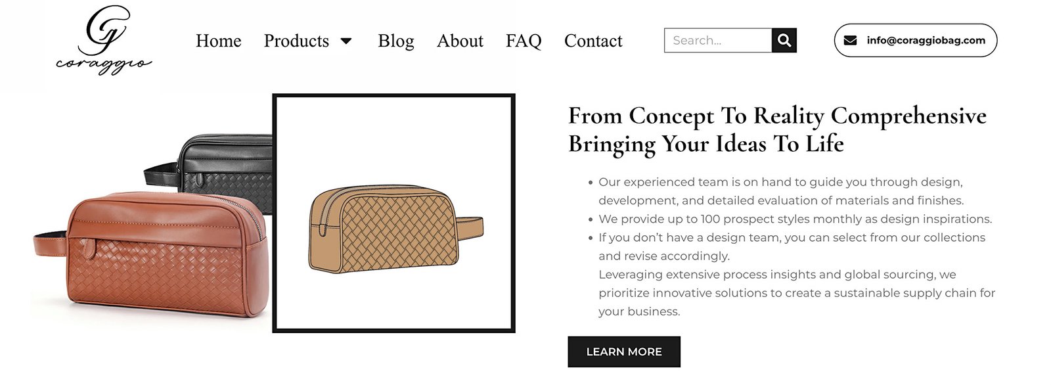Click the magnifying glass search icon
This screenshot has height=385, width=1051.
point(784,40)
